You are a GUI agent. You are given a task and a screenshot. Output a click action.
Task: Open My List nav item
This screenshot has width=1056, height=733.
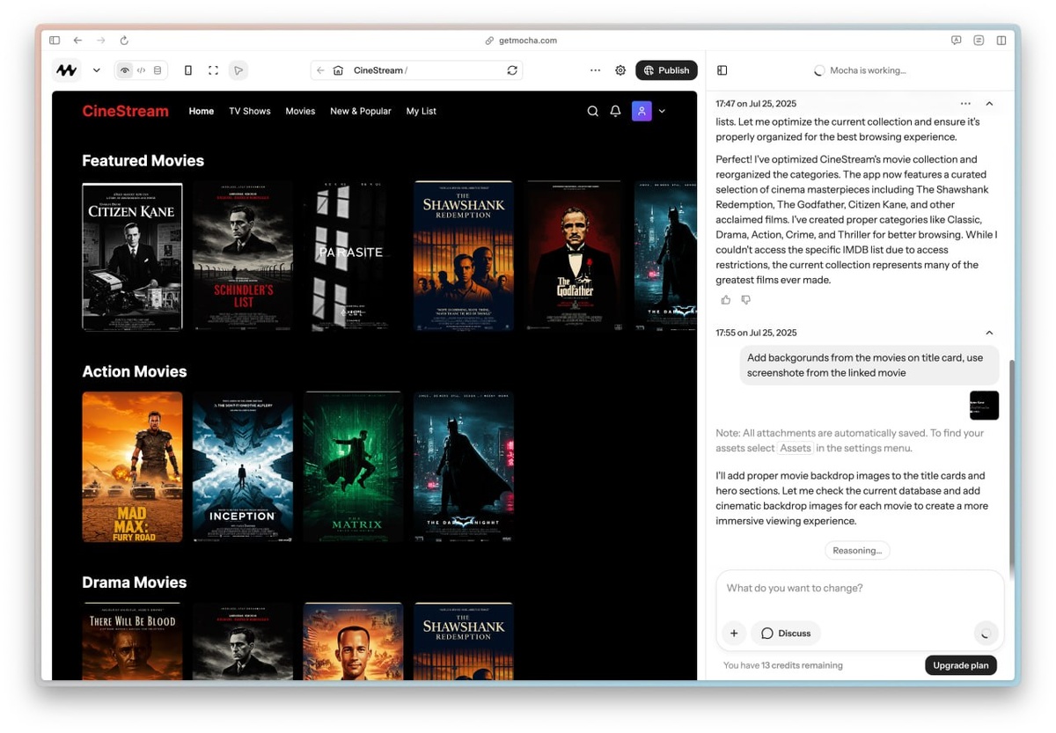pos(422,111)
